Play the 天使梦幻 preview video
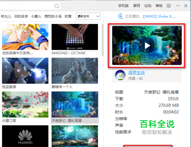 (x=147, y=46)
